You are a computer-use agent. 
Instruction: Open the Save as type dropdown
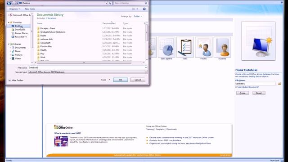click(88, 72)
